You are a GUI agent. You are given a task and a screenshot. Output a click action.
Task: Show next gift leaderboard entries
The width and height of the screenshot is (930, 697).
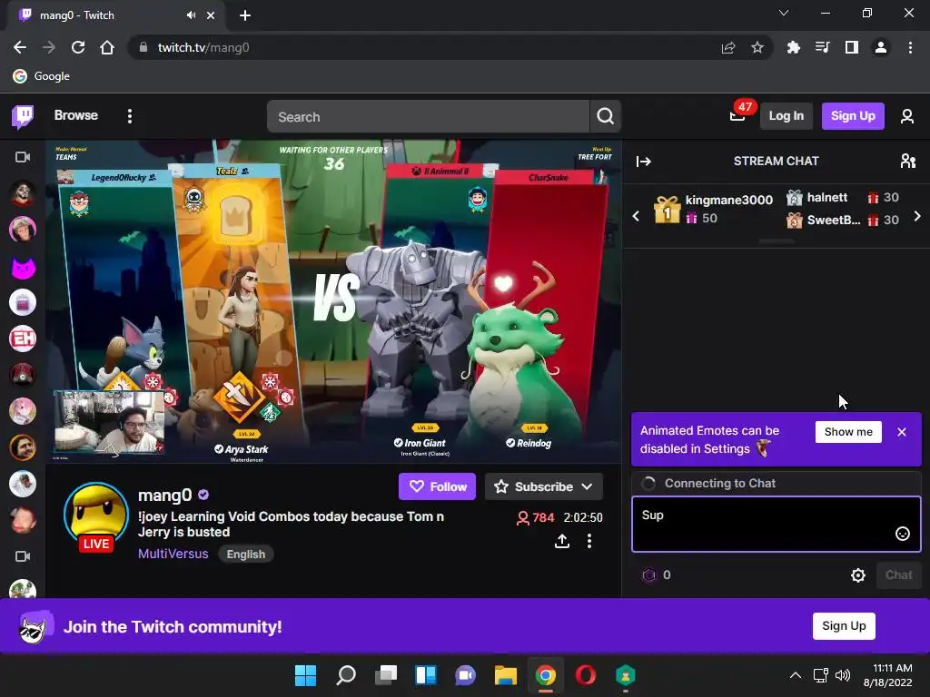[917, 216]
